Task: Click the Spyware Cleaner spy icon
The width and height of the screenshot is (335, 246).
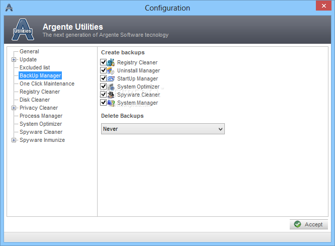Action: click(111, 95)
